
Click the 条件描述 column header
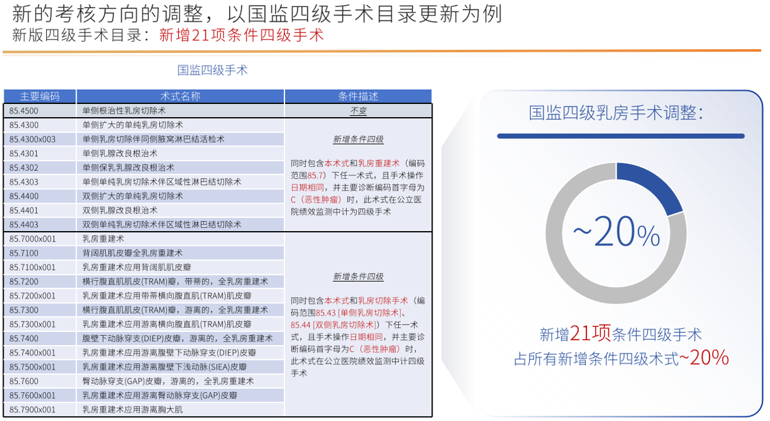pos(358,97)
